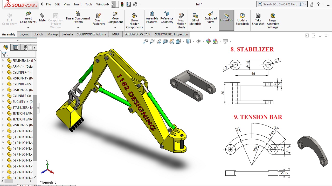Click the Edit Appearance color ball icon
Screen dimensions: 332x186
click(209, 41)
